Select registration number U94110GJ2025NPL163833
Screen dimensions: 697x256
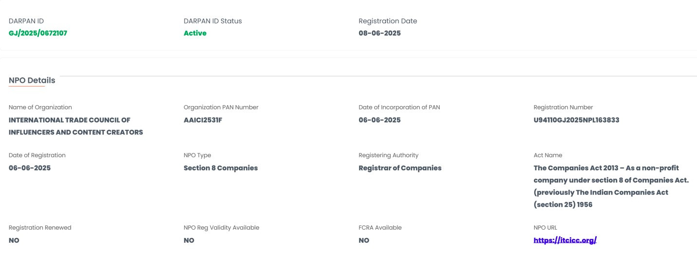pyautogui.click(x=576, y=120)
